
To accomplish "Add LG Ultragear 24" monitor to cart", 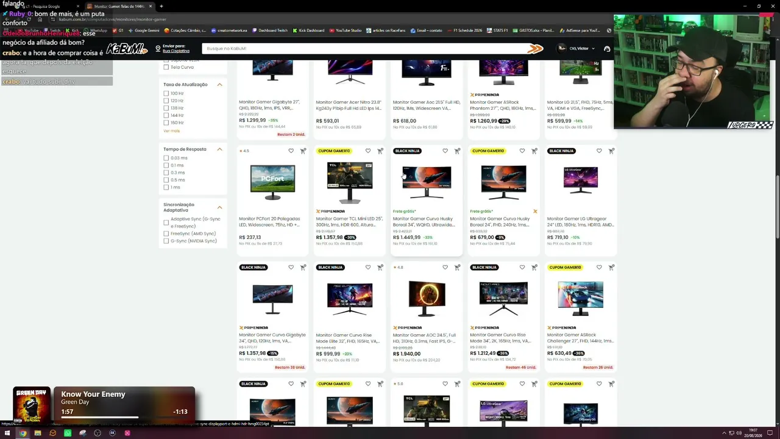I will coord(611,151).
